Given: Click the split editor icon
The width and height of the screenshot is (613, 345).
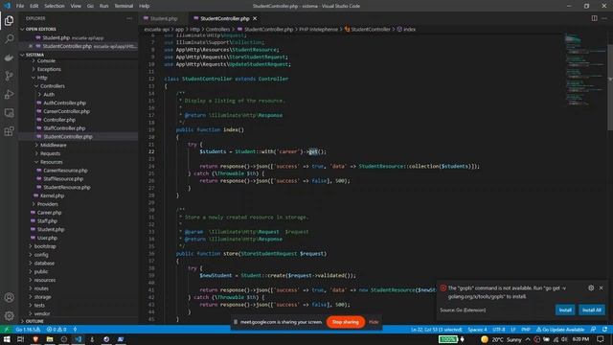Looking at the screenshot, I should coord(594,18).
